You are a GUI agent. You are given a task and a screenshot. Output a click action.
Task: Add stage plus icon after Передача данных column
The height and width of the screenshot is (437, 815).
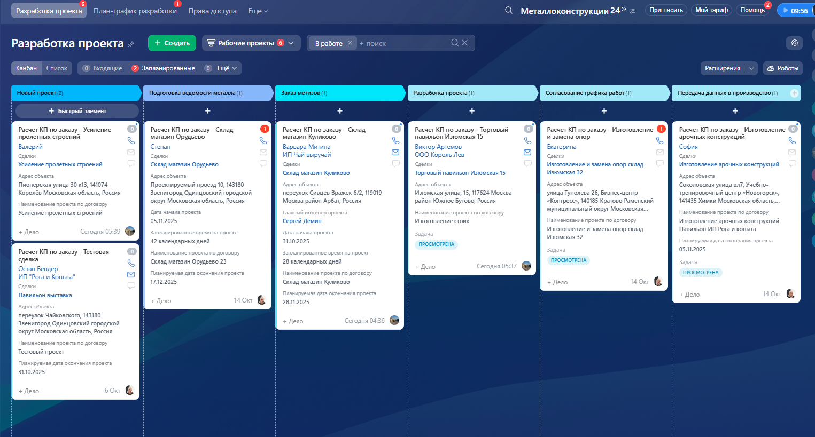tap(794, 93)
